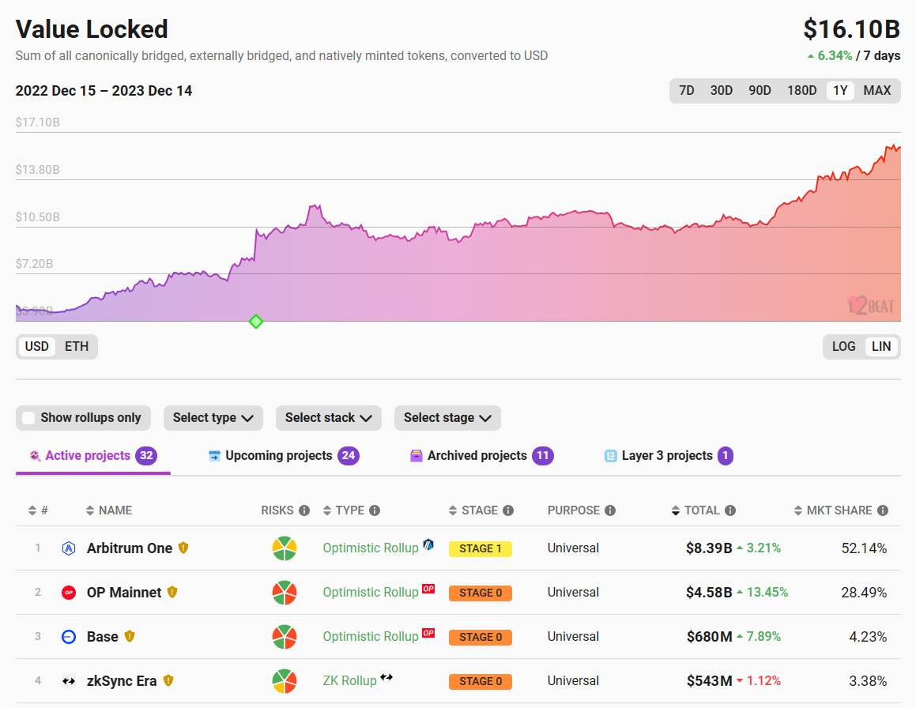
Task: Click the OP Mainnet red logo icon
Action: (x=69, y=593)
